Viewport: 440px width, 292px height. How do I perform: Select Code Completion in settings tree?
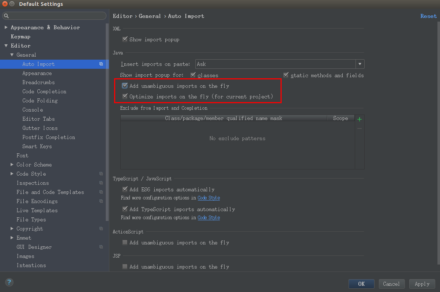tap(44, 91)
